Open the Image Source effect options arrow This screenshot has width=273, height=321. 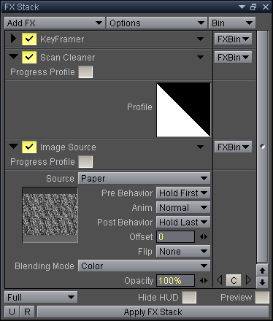pyautogui.click(x=200, y=147)
